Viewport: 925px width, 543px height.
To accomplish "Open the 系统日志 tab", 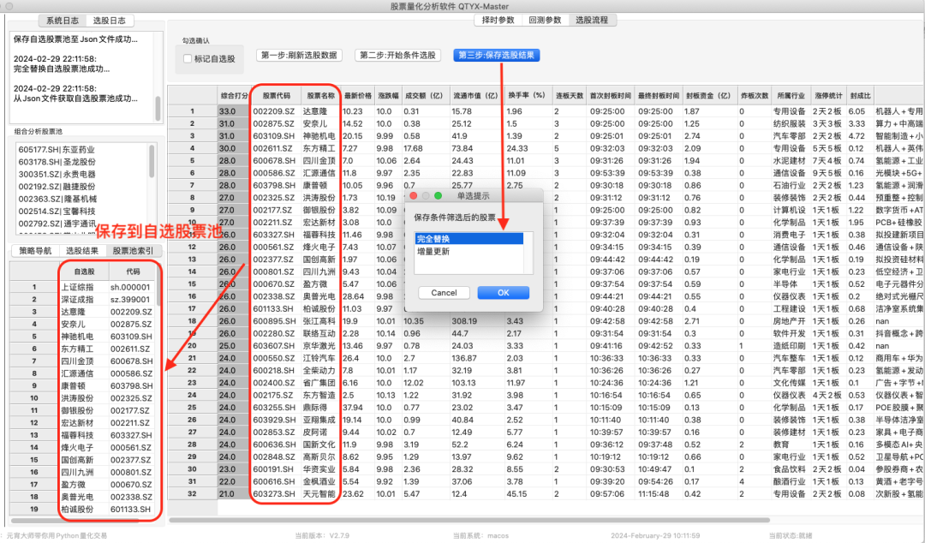I will 63,21.
